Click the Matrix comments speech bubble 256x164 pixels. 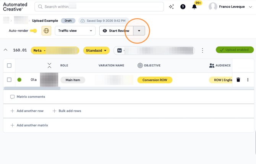point(12,97)
